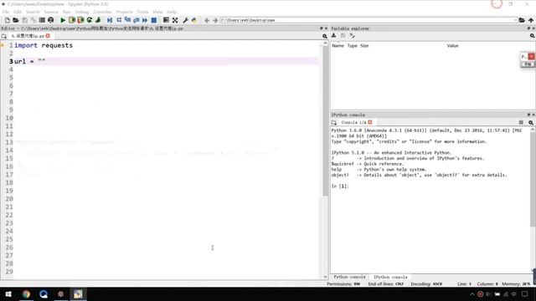This screenshot has height=301, width=536.
Task: Sort variables by the Name column
Action: [x=338, y=46]
